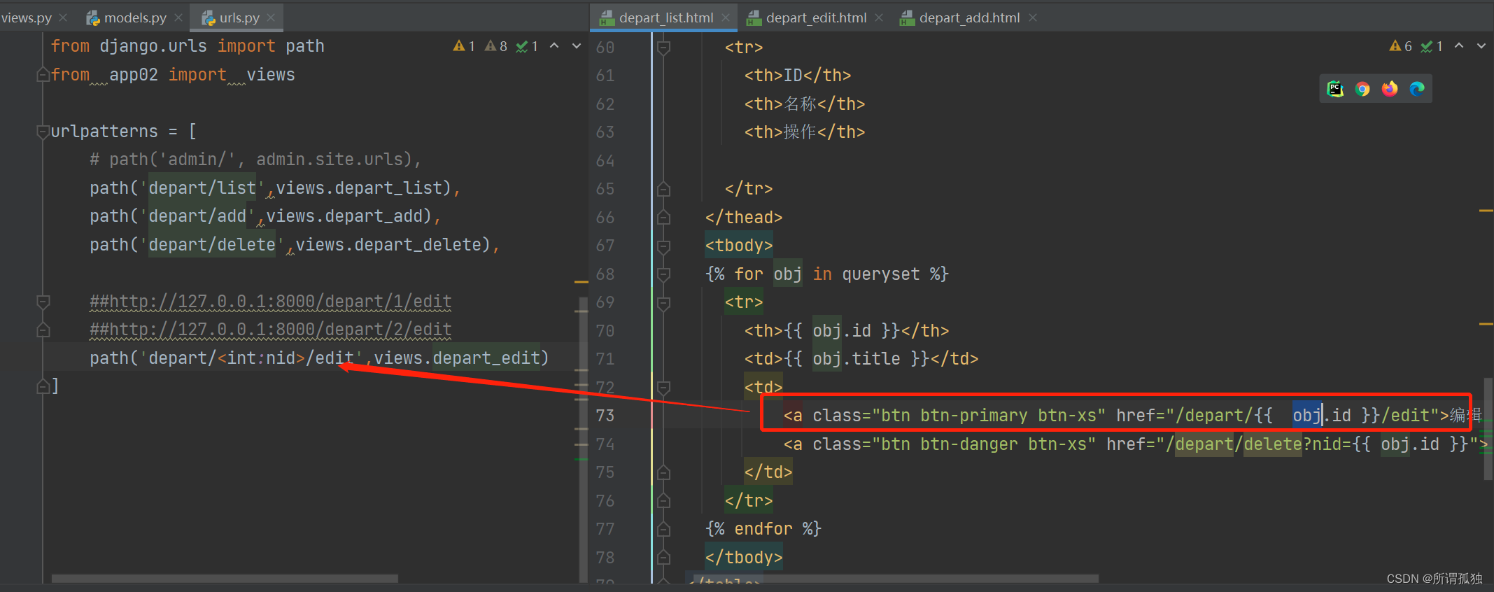Toggle the fold marker at depart/2/edit comment
1494x592 pixels.
click(x=43, y=330)
